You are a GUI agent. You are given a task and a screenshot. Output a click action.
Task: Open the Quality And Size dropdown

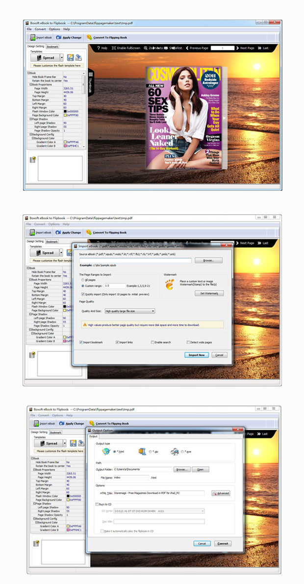coord(129,311)
